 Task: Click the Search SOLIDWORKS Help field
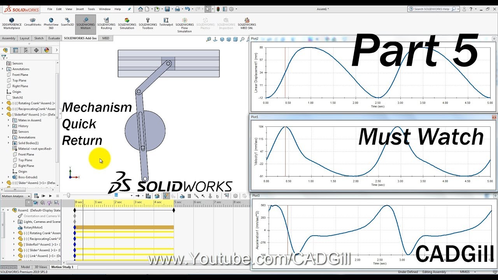point(433,9)
